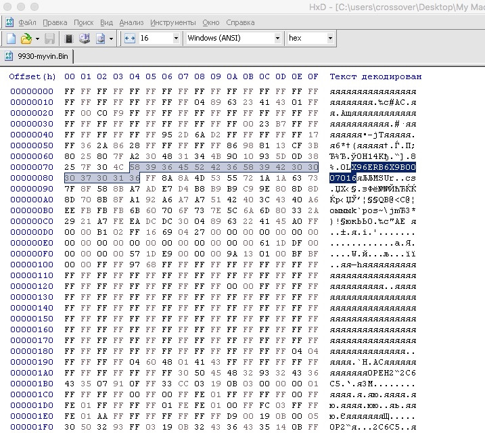Screen dimensions: 485x433
Task: Click decoded text 07016 in row 00000080
Action: click(x=343, y=178)
